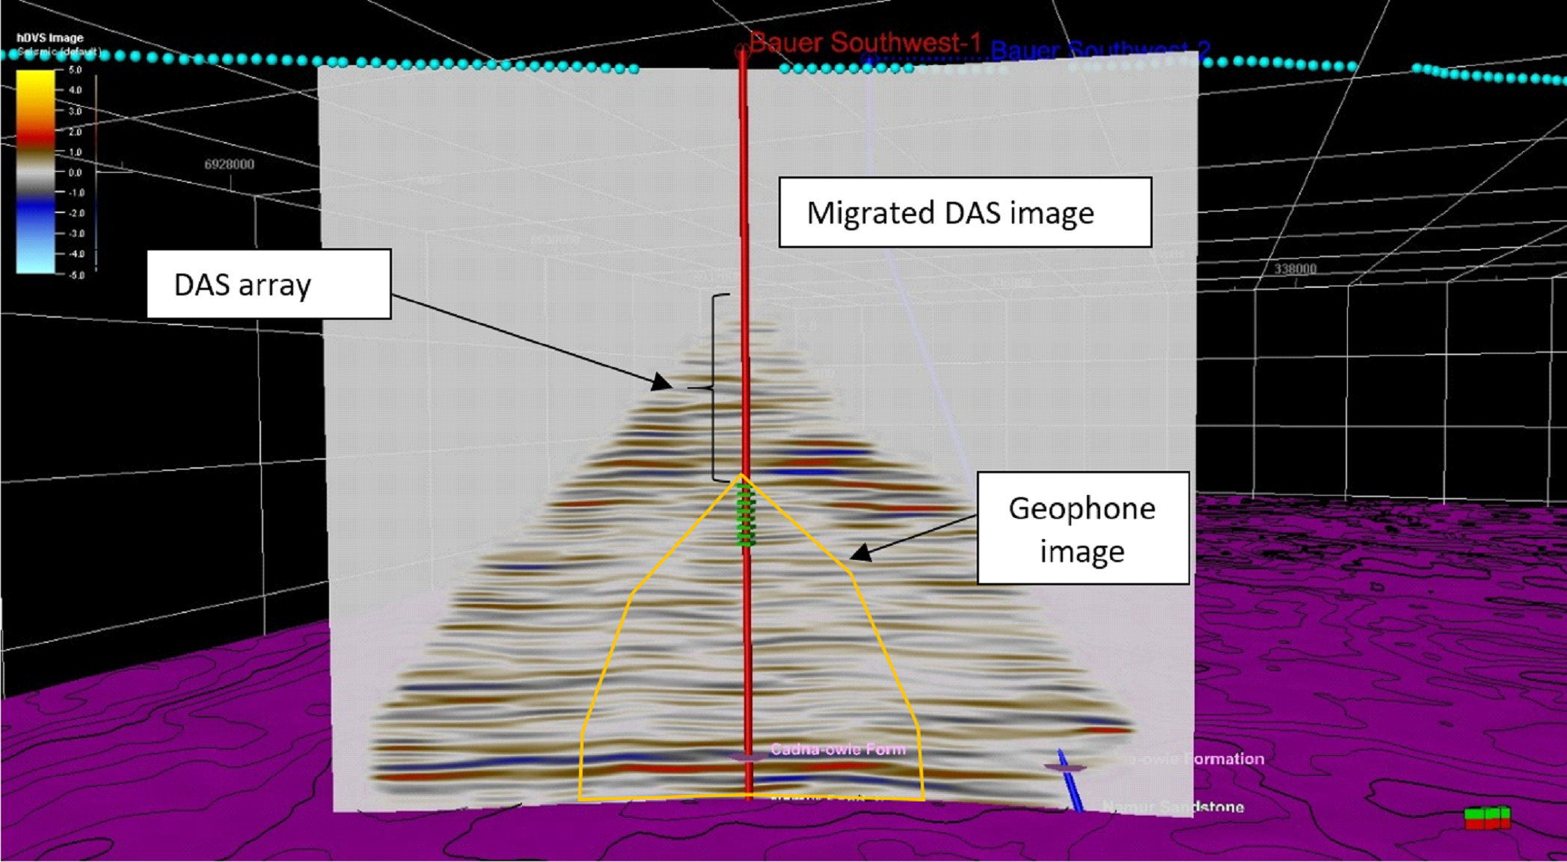Screen dimensions: 1567x862
Task: Click the Geophone image annotation box
Action: [x=1082, y=529]
